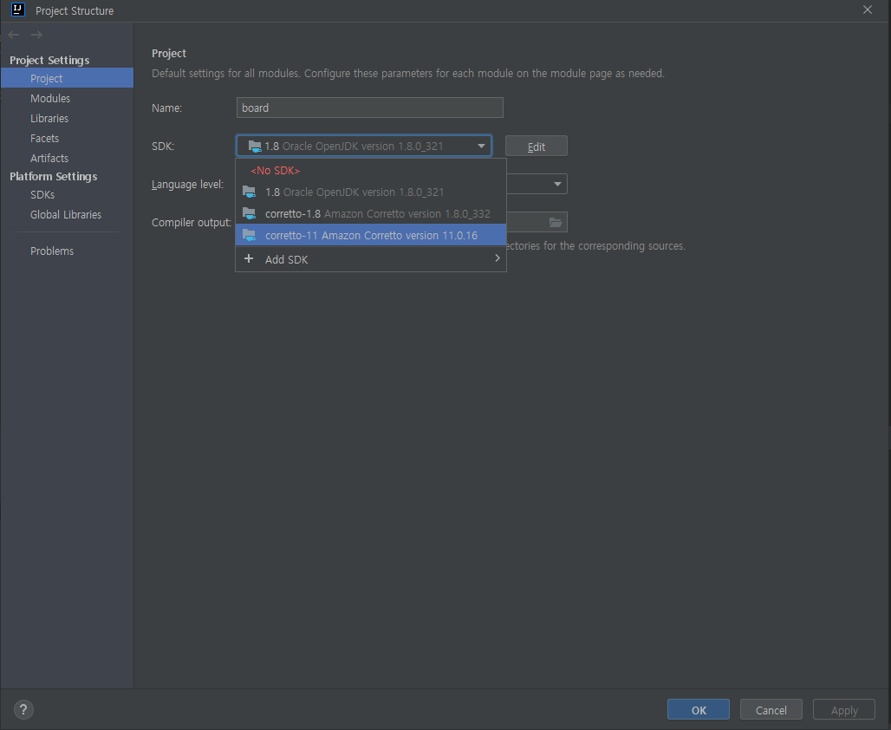Image resolution: width=891 pixels, height=730 pixels.
Task: Confirm with the OK button
Action: (699, 709)
